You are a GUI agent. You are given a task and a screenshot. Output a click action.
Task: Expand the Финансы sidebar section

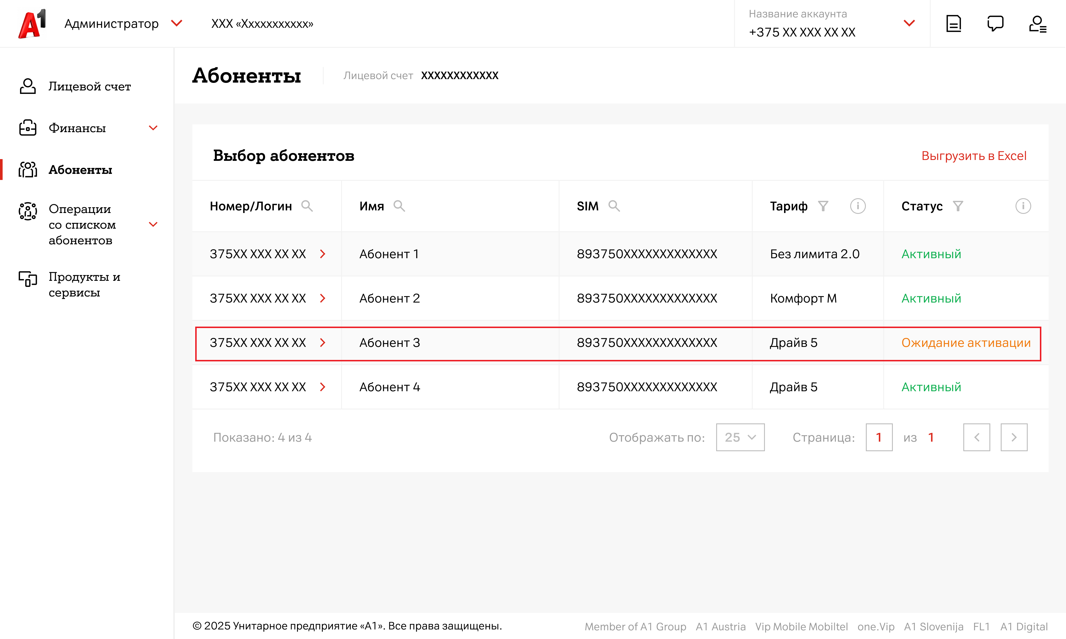(153, 128)
